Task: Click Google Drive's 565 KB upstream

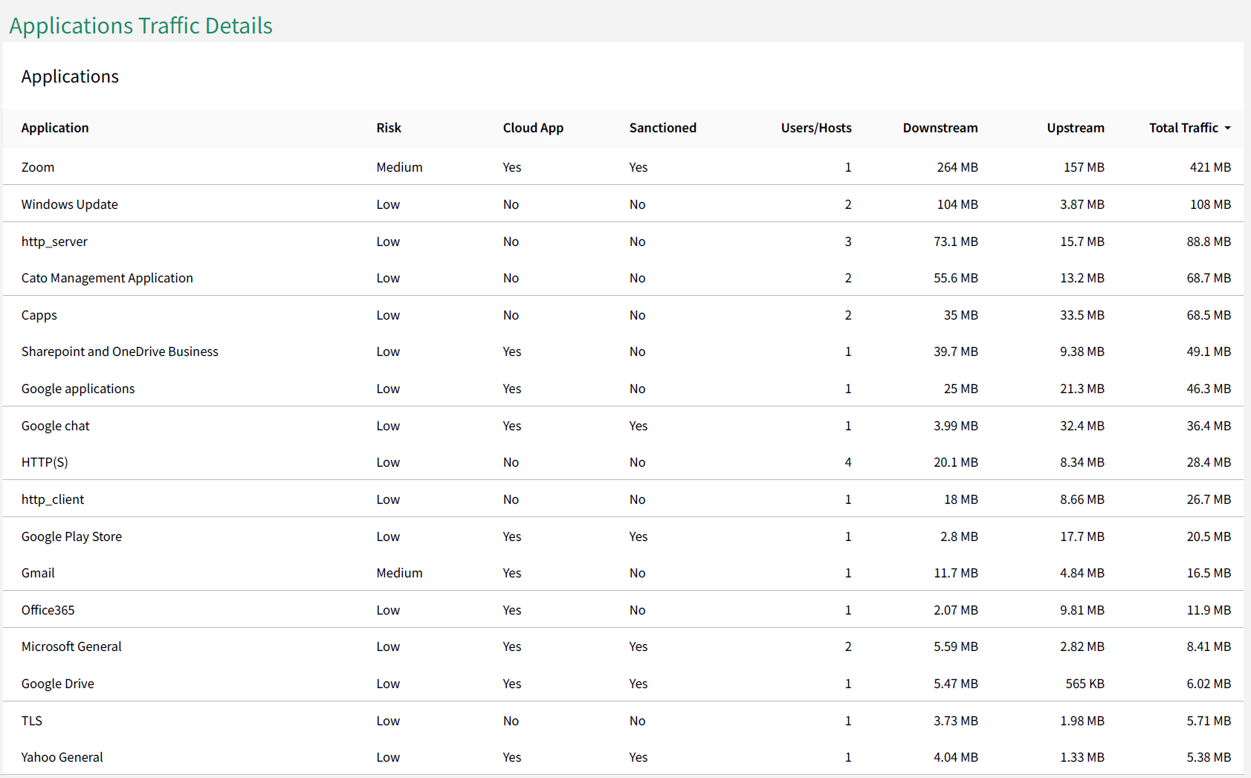Action: pos(1085,684)
